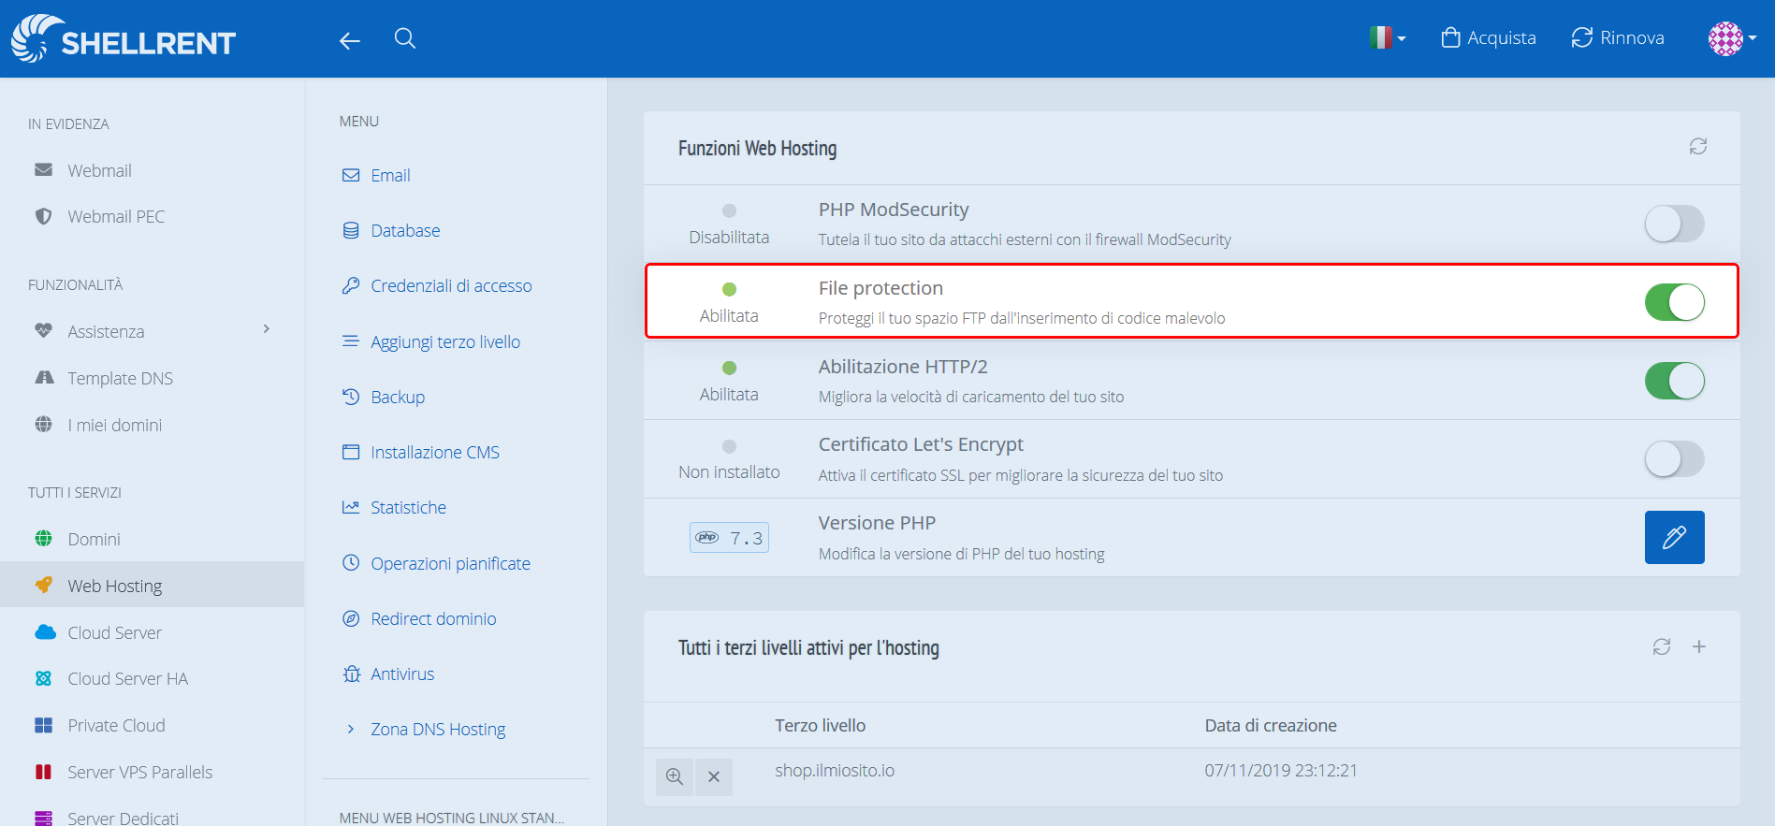Click the PHP 7.3 version badge
Image resolution: width=1775 pixels, height=826 pixels.
(x=729, y=537)
